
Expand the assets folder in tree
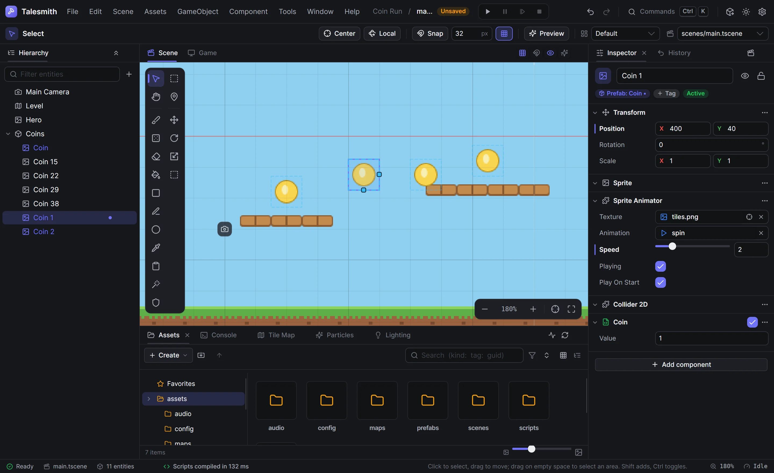[x=149, y=399]
